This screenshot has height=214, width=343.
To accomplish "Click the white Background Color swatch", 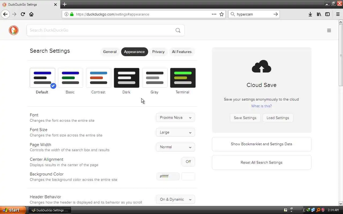I will pyautogui.click(x=188, y=176).
